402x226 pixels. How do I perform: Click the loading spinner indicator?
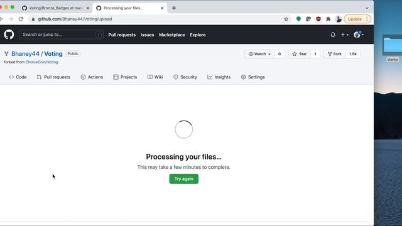click(x=184, y=129)
